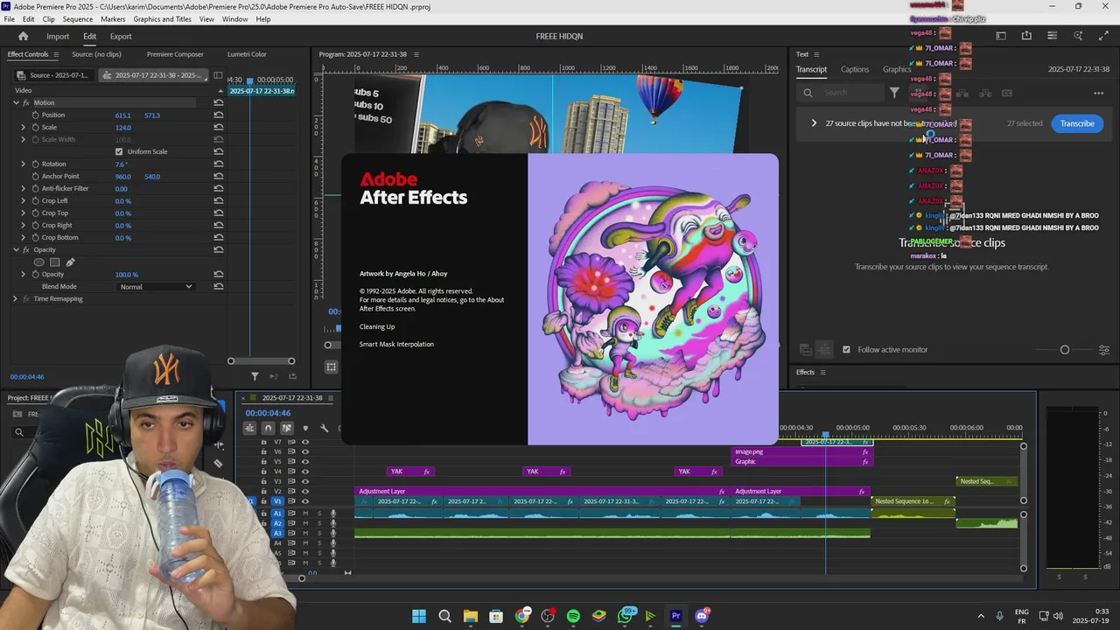Screen dimensions: 1120x630
Task: Mute audio track A1
Action: coord(305,513)
